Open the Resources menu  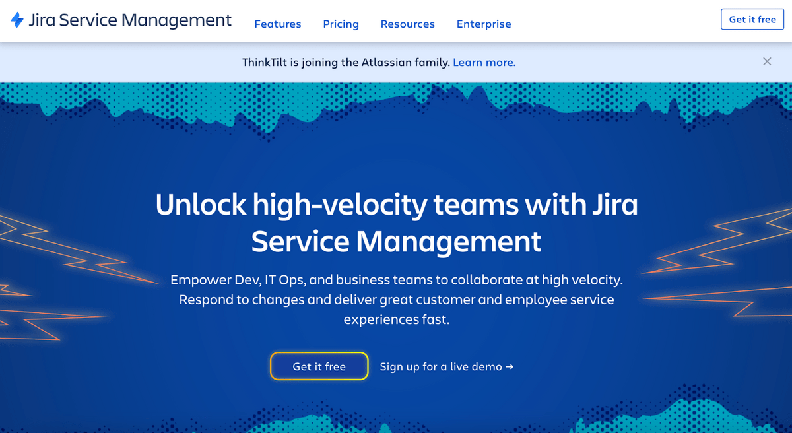pos(408,24)
